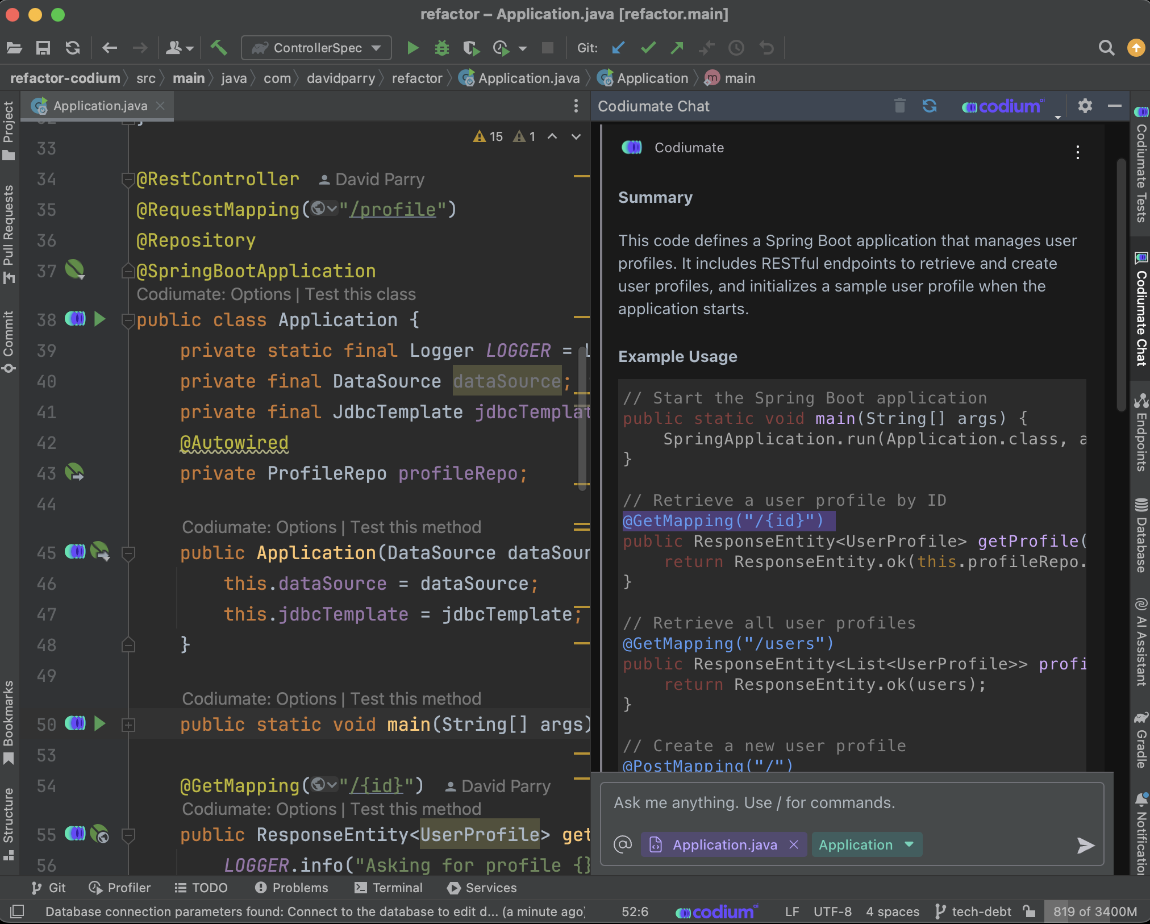
Task: Collapse the constructor fold at line 45
Action: pyautogui.click(x=128, y=553)
